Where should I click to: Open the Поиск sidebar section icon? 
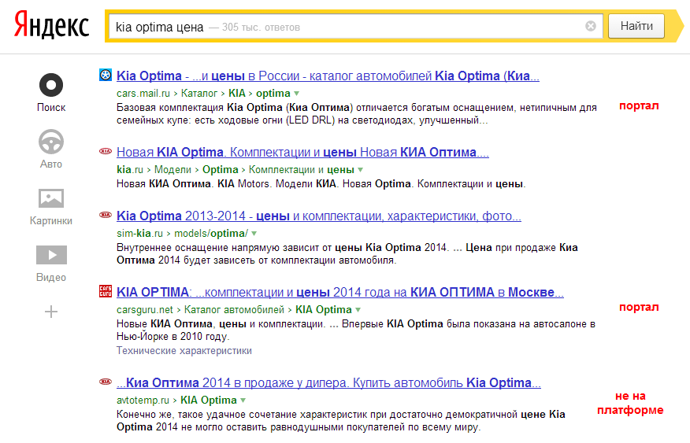(51, 85)
